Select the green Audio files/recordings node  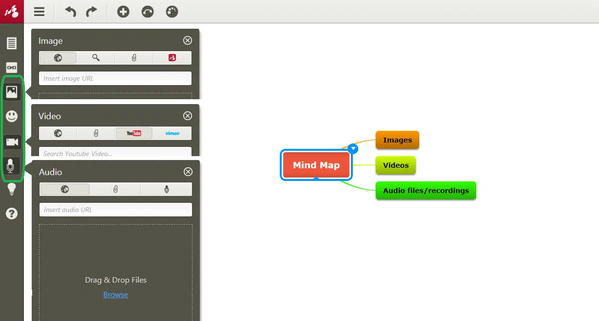(x=425, y=191)
